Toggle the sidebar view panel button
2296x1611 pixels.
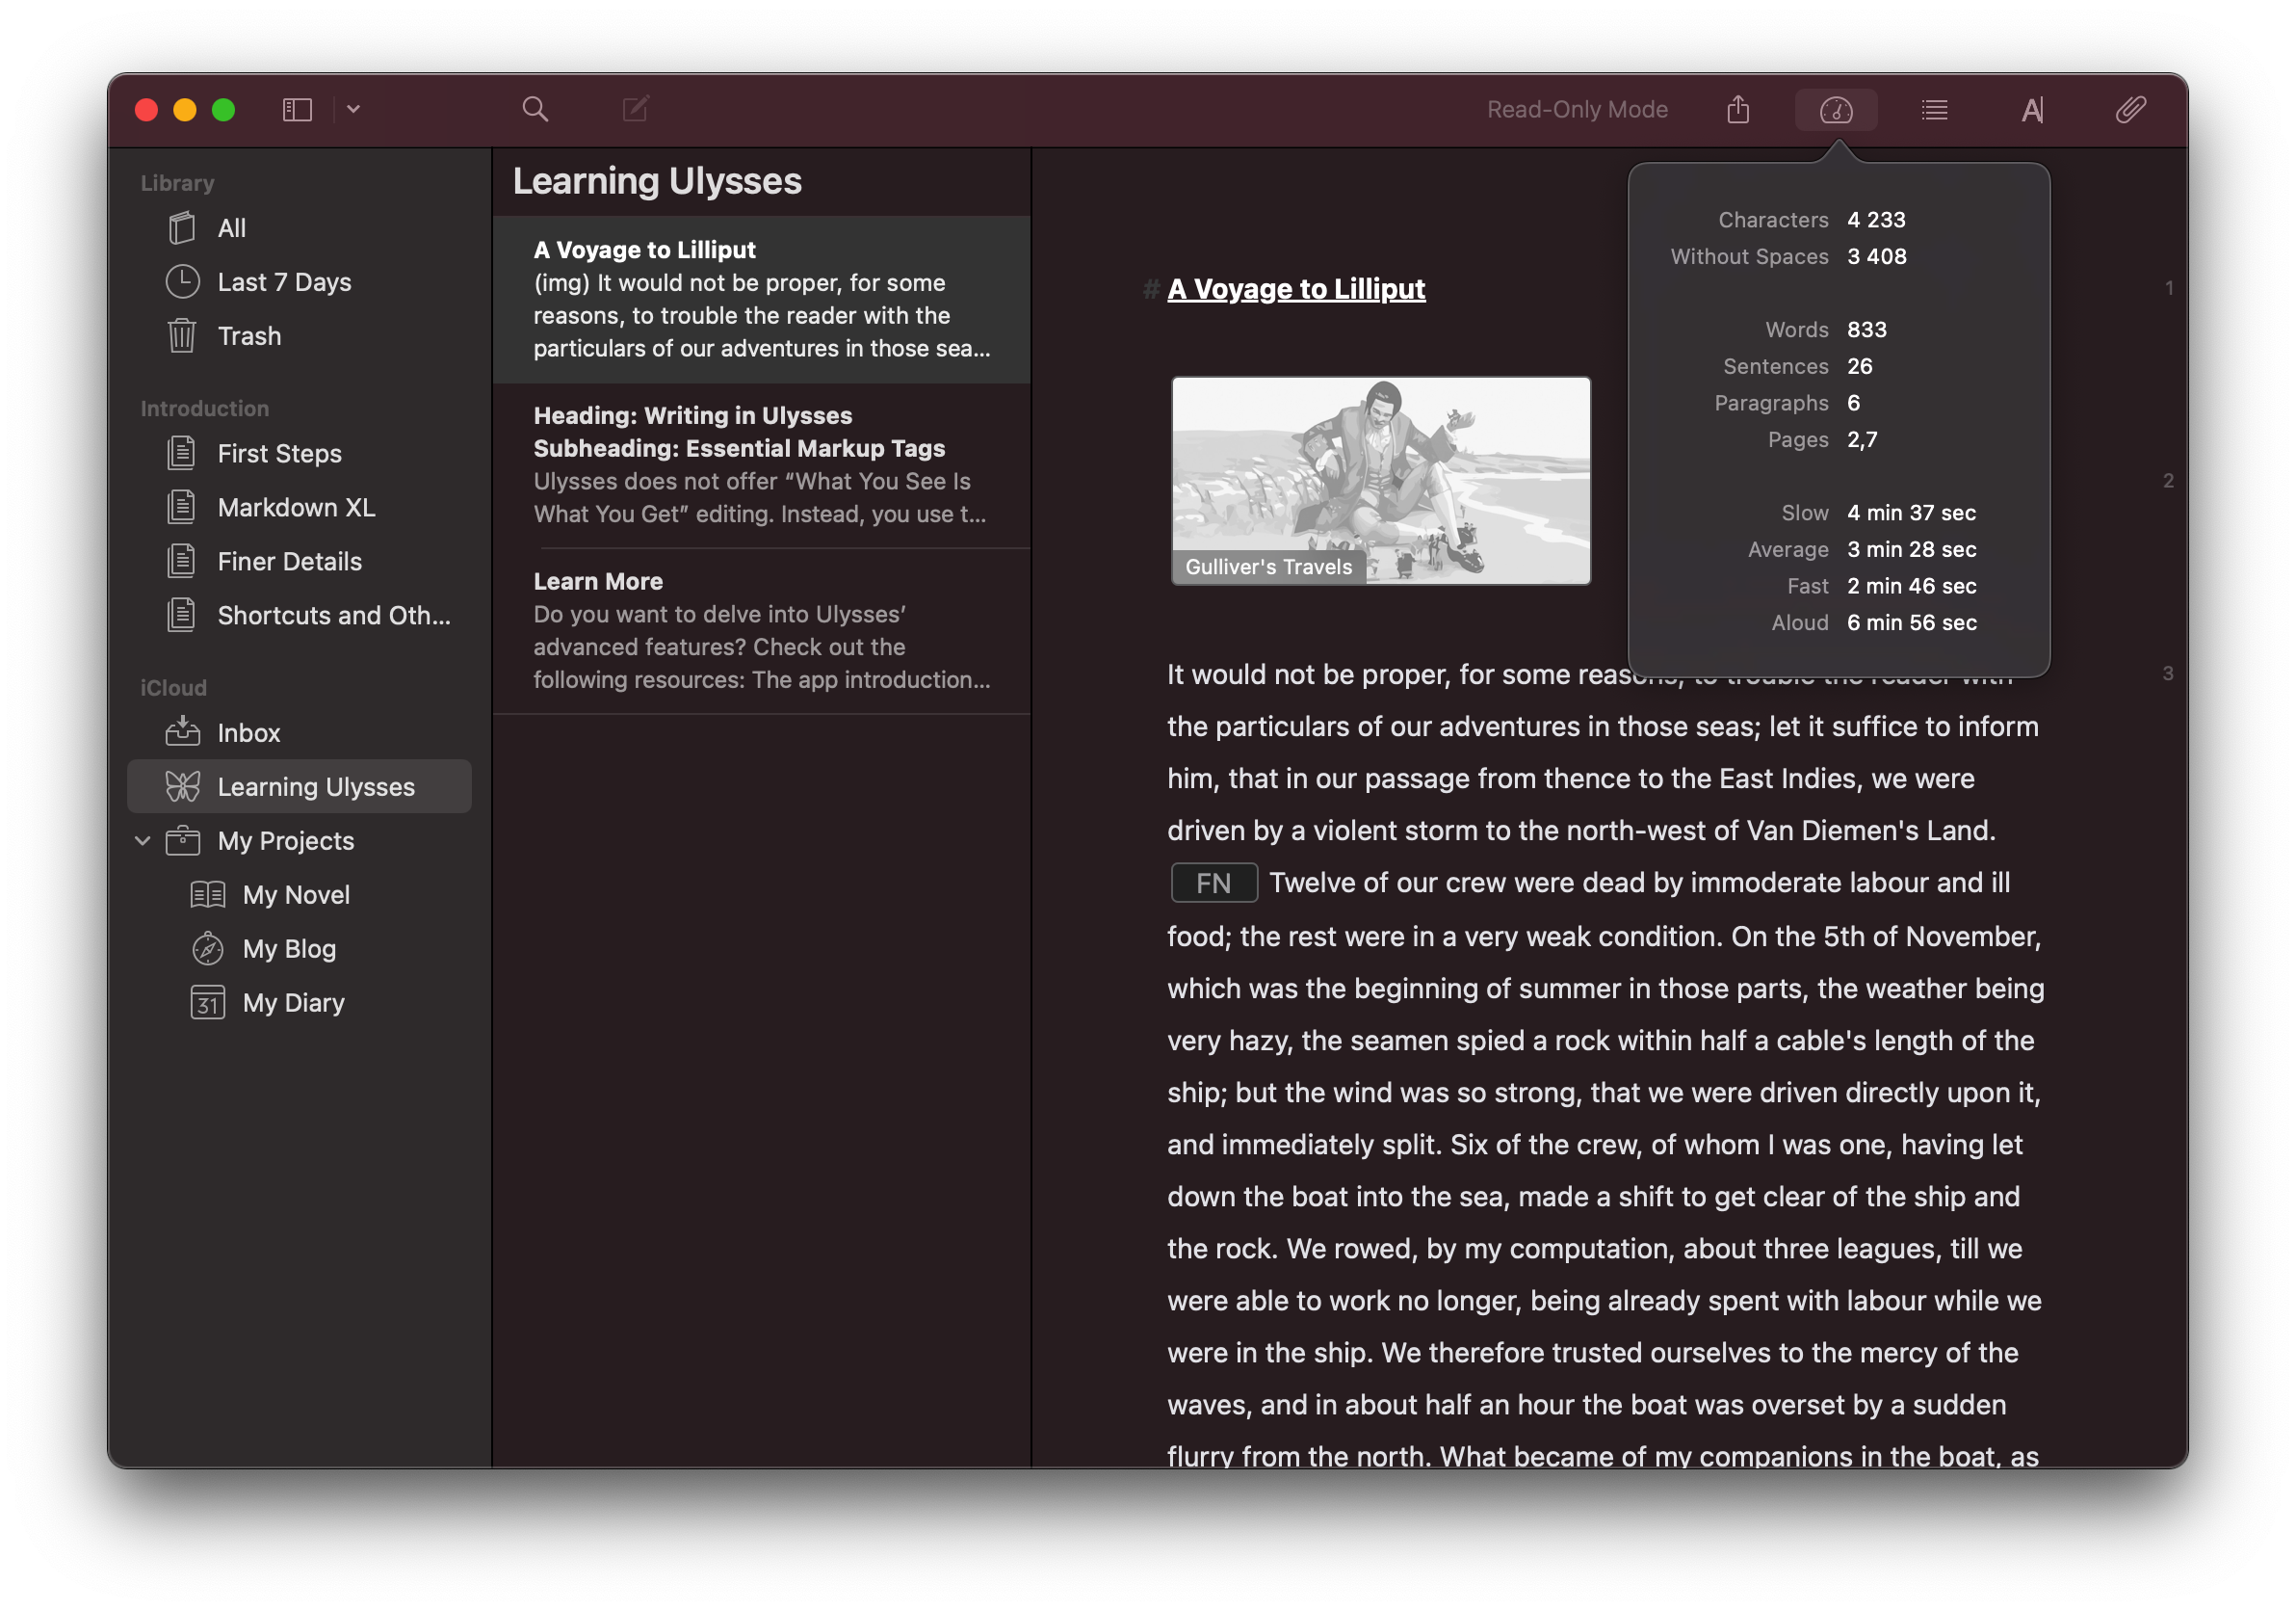pyautogui.click(x=297, y=109)
